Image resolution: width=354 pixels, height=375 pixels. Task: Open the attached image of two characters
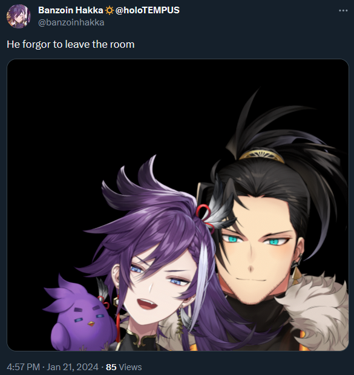[178, 205]
